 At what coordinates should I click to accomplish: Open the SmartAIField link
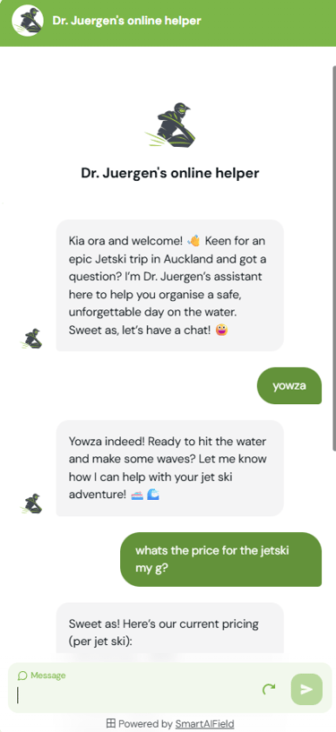pyautogui.click(x=204, y=724)
